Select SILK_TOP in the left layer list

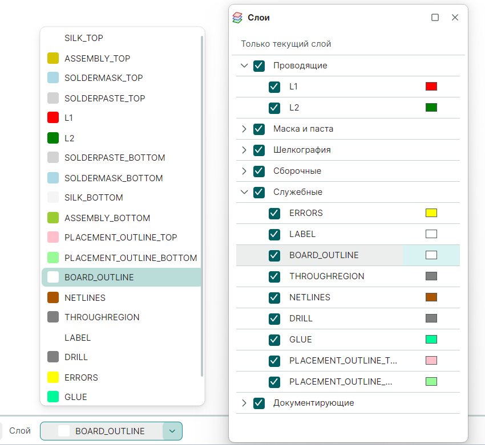tap(83, 38)
